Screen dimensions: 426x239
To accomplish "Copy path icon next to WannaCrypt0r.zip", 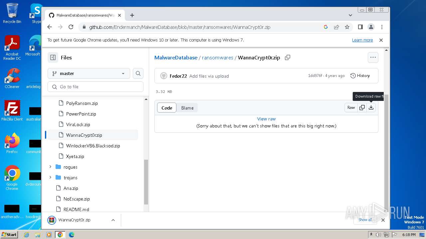I will click(288, 57).
